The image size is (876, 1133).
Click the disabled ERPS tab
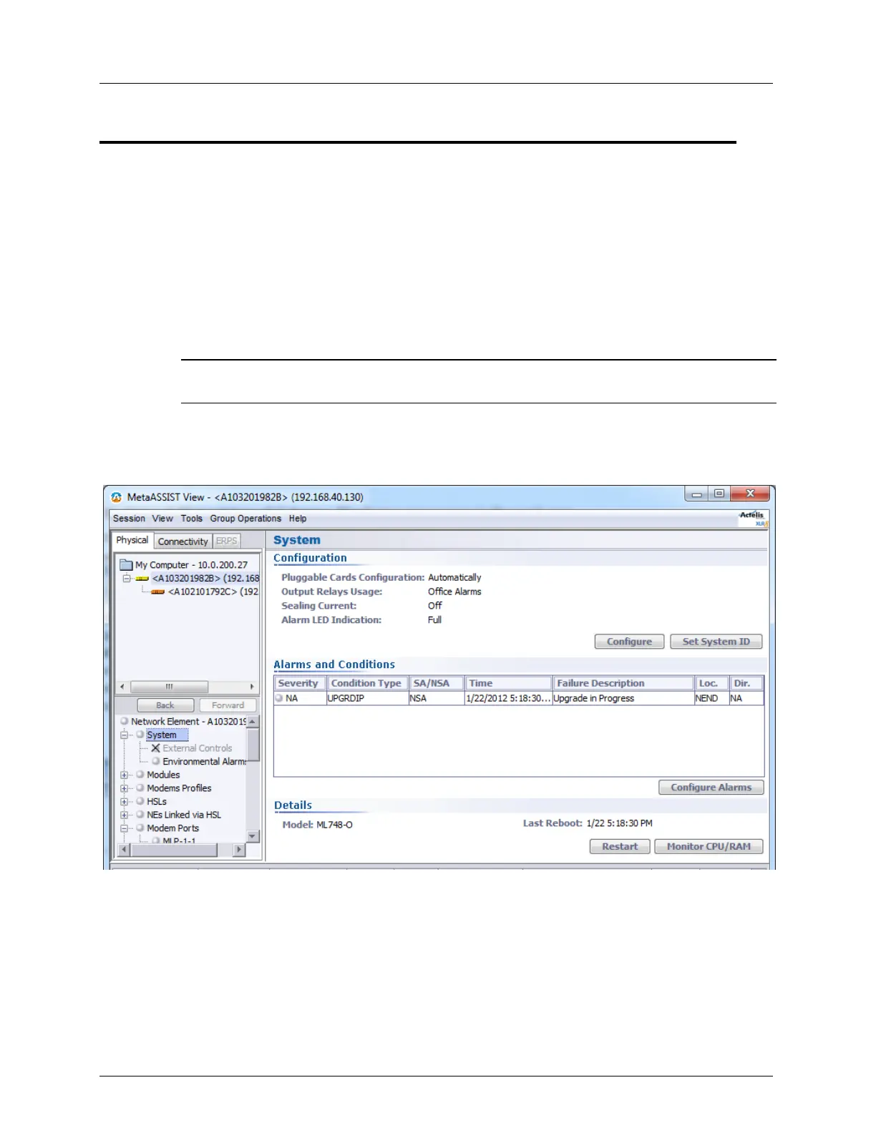[226, 541]
